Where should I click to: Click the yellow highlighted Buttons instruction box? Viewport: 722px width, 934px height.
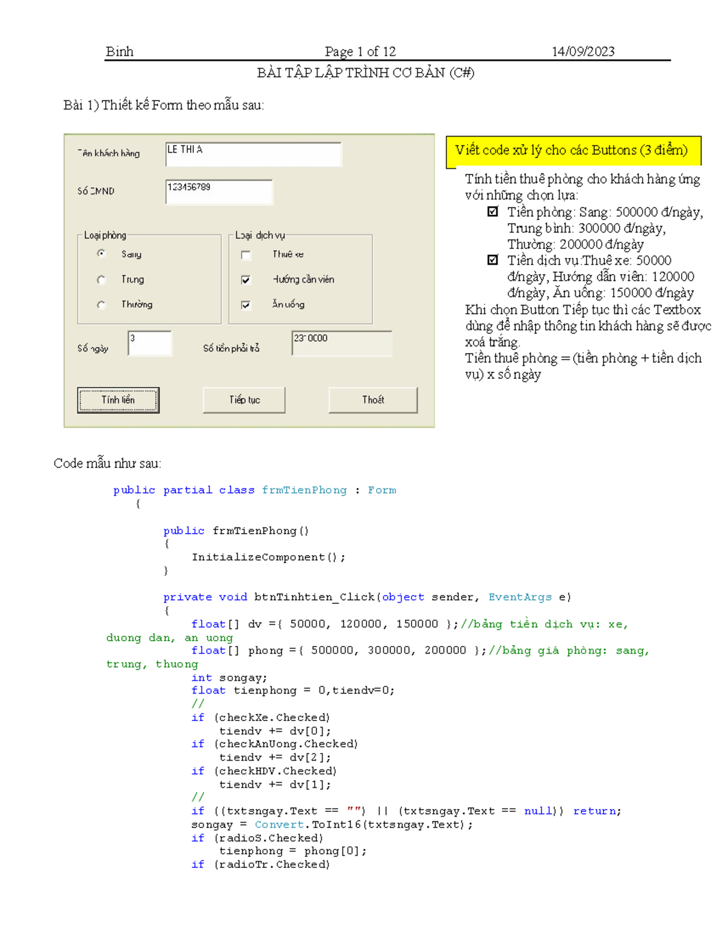click(x=573, y=151)
